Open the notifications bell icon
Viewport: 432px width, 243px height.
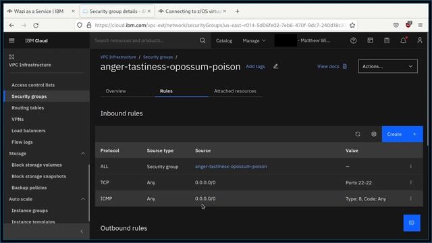coord(404,40)
